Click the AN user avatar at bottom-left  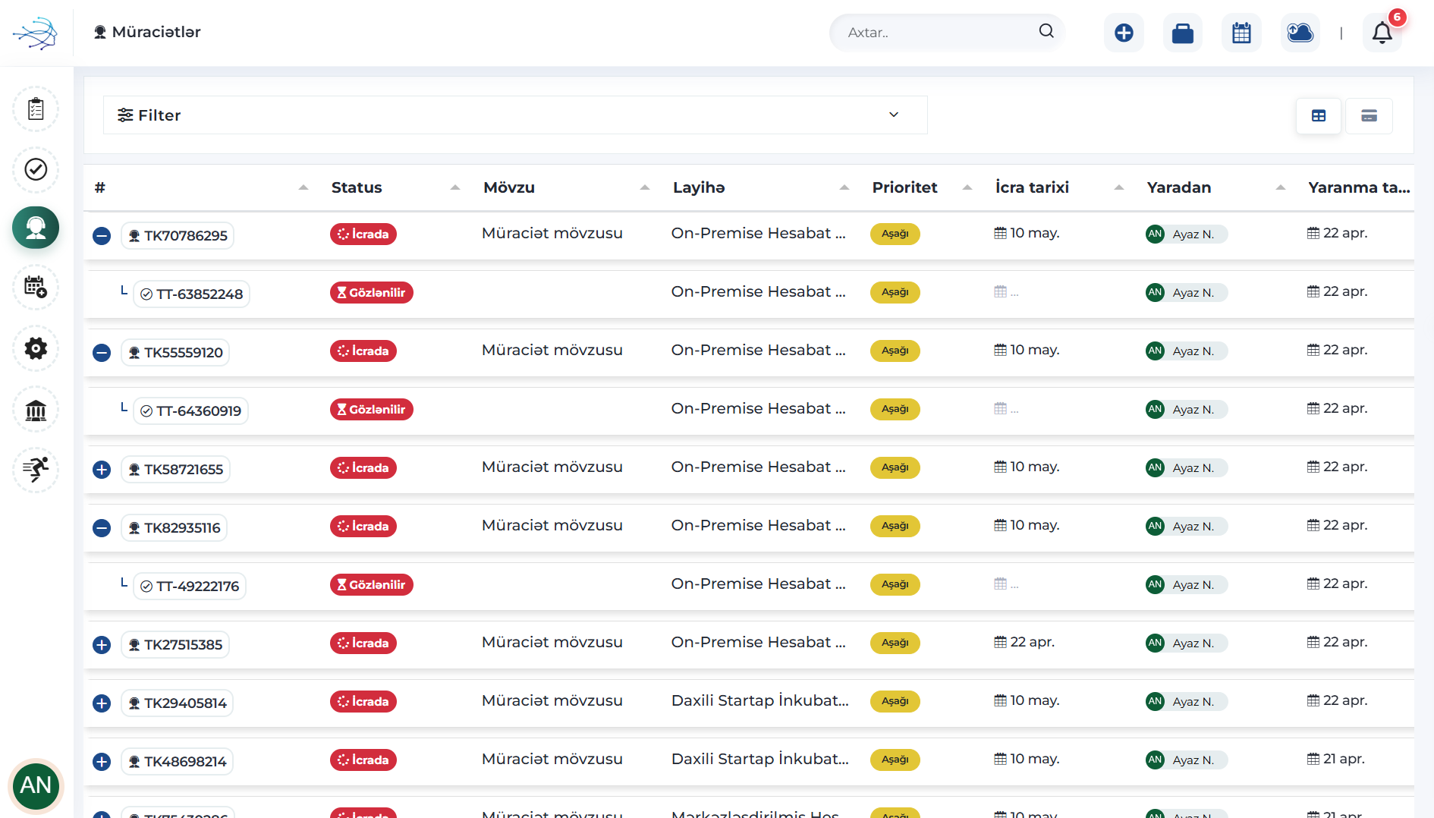coord(36,785)
